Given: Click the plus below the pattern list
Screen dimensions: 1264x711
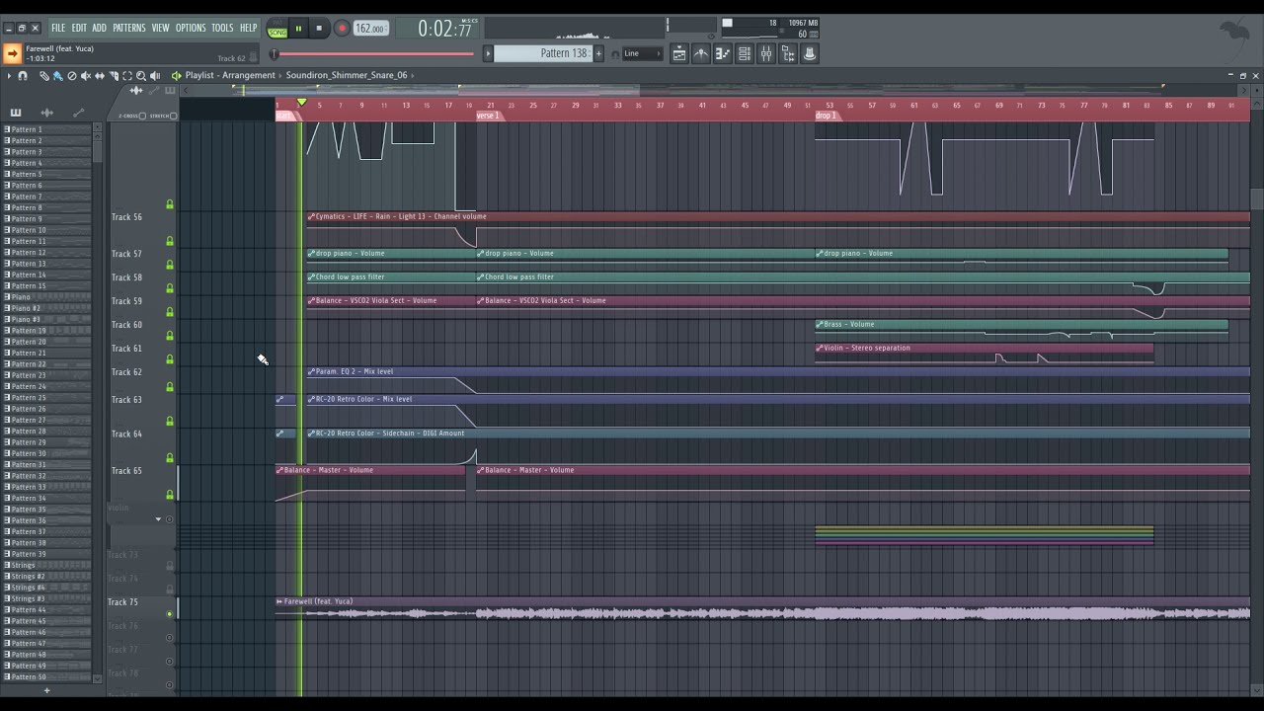Looking at the screenshot, I should (x=46, y=690).
